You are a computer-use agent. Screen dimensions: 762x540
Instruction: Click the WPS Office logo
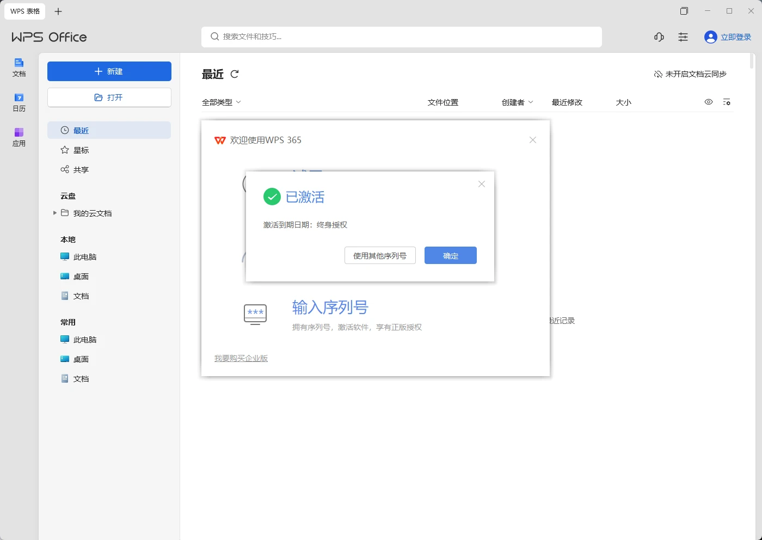[x=50, y=37]
